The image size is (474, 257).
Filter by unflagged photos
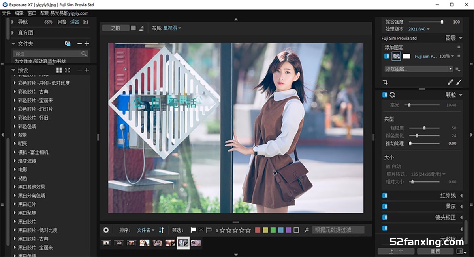tap(209, 230)
